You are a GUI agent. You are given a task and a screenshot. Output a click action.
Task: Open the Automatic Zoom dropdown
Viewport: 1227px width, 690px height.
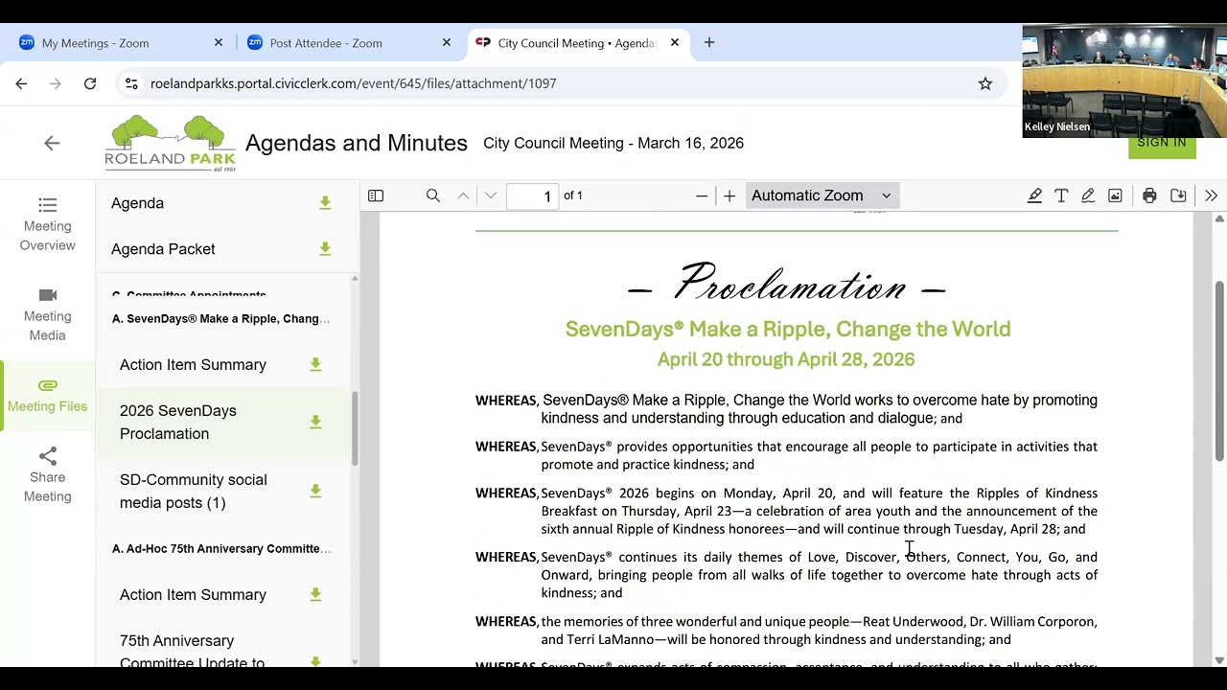822,195
